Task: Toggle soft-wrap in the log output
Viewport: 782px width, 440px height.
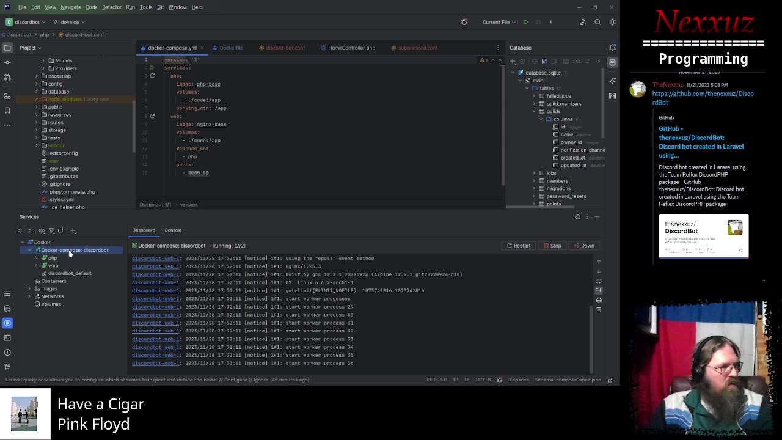Action: tap(599, 280)
